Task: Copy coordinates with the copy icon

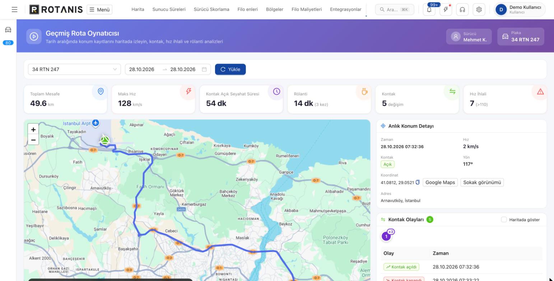Action: [418, 182]
